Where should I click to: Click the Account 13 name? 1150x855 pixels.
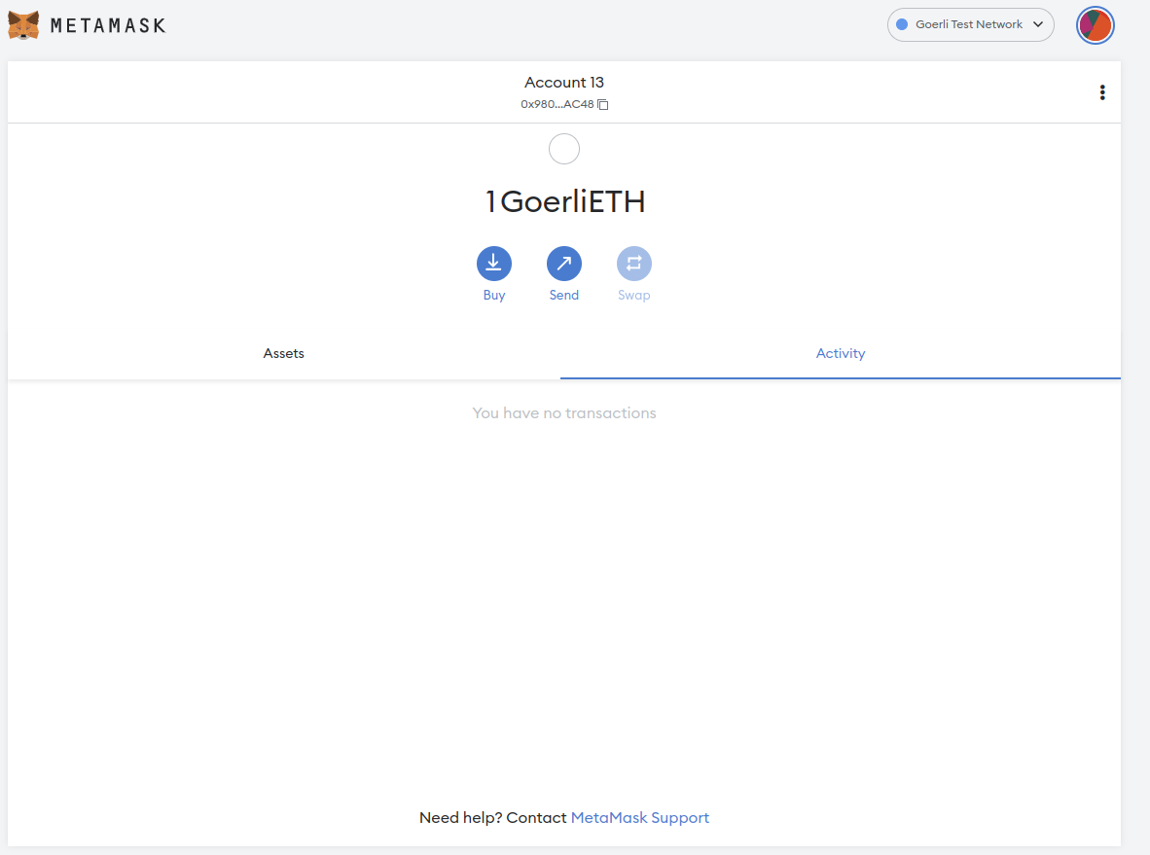tap(564, 82)
